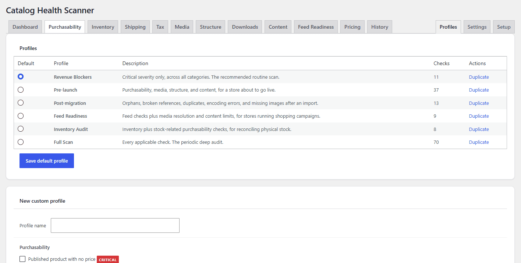The width and height of the screenshot is (521, 263).
Task: Set Pre-launch as the default profile
Action: 21,90
